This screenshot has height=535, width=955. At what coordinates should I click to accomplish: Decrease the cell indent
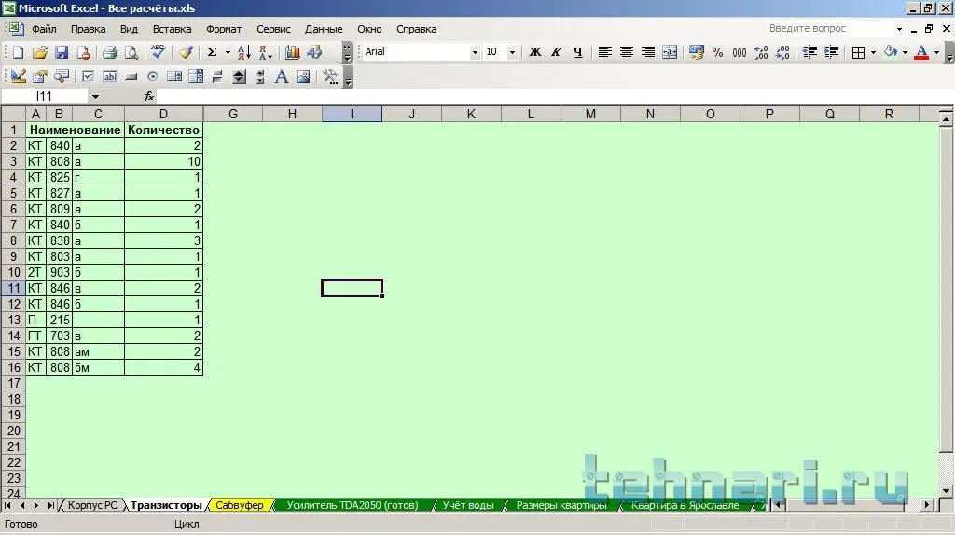click(810, 52)
